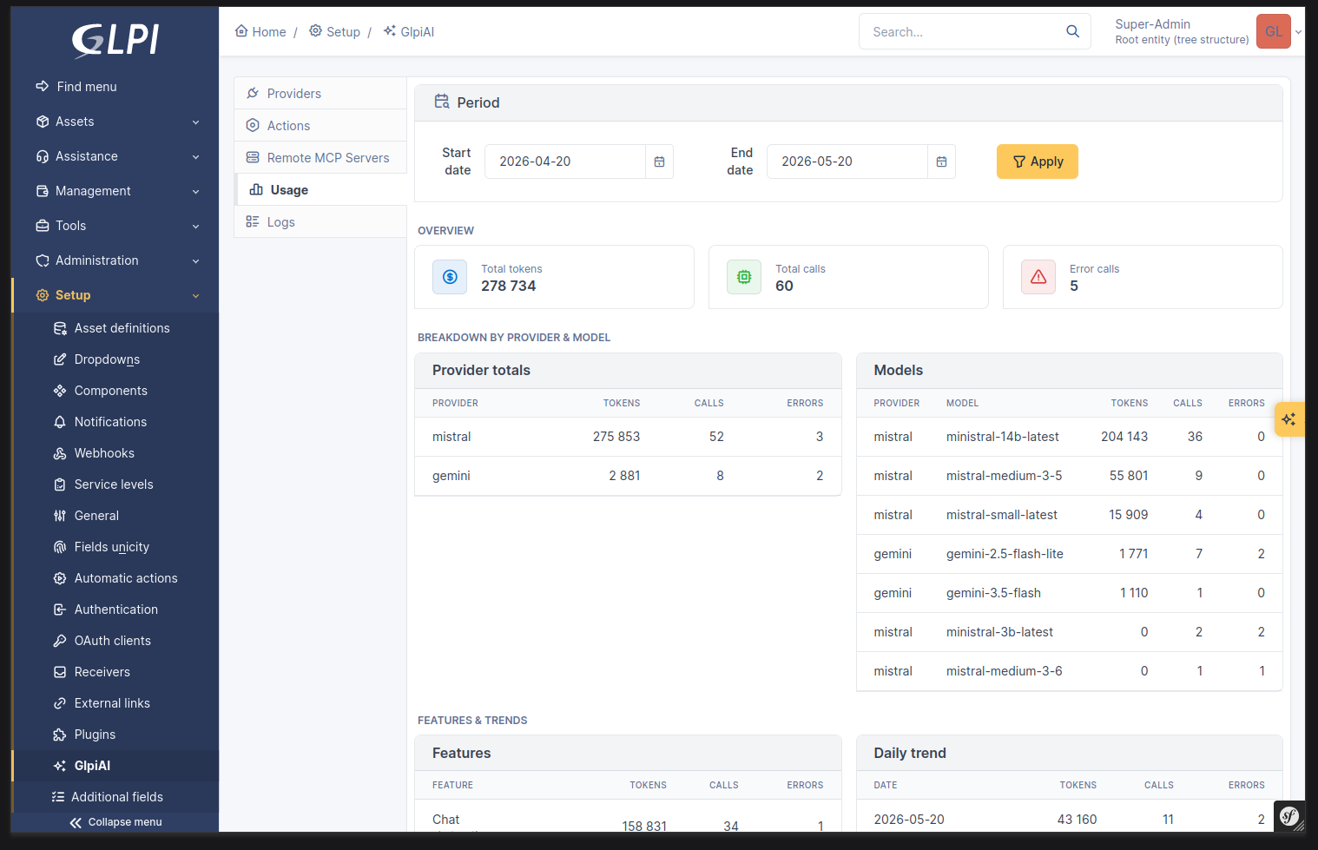Select the ministral-14b-latest model cell
1318x850 pixels.
pyautogui.click(x=1003, y=437)
